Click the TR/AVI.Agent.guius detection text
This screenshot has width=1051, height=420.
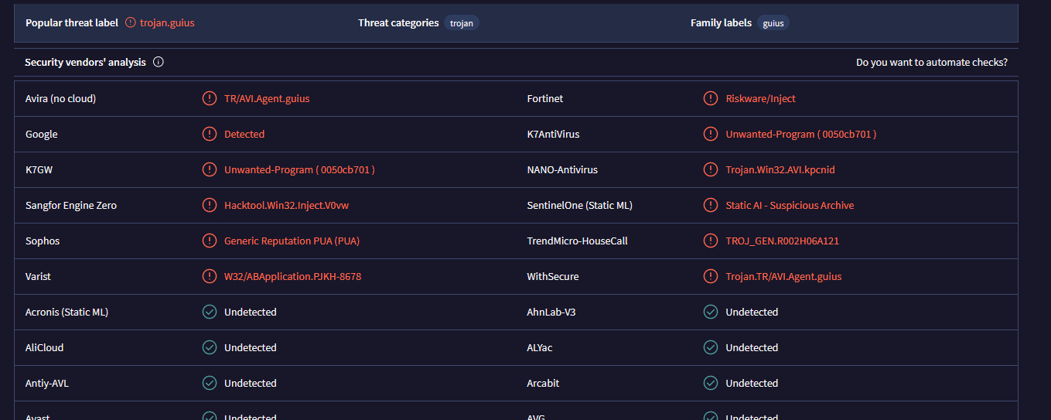tap(267, 98)
